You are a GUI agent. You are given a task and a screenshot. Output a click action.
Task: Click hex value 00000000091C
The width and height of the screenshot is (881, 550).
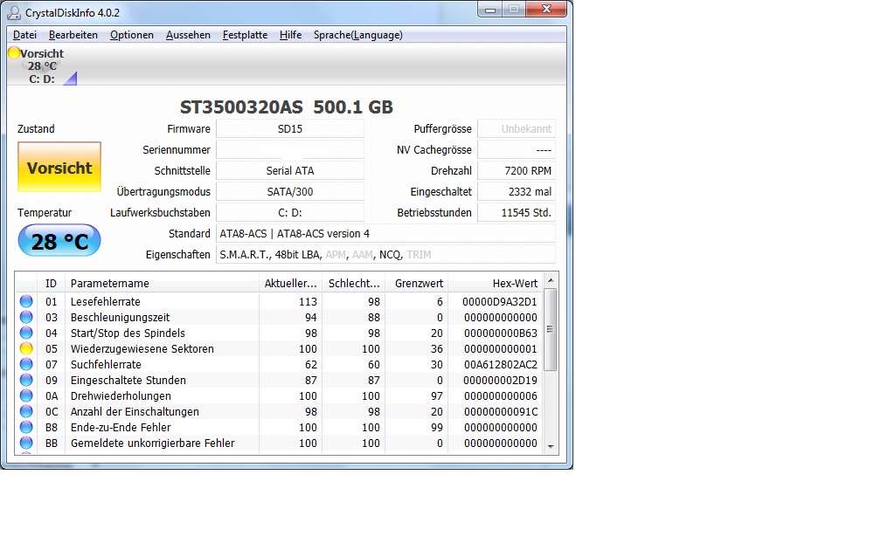pyautogui.click(x=501, y=411)
